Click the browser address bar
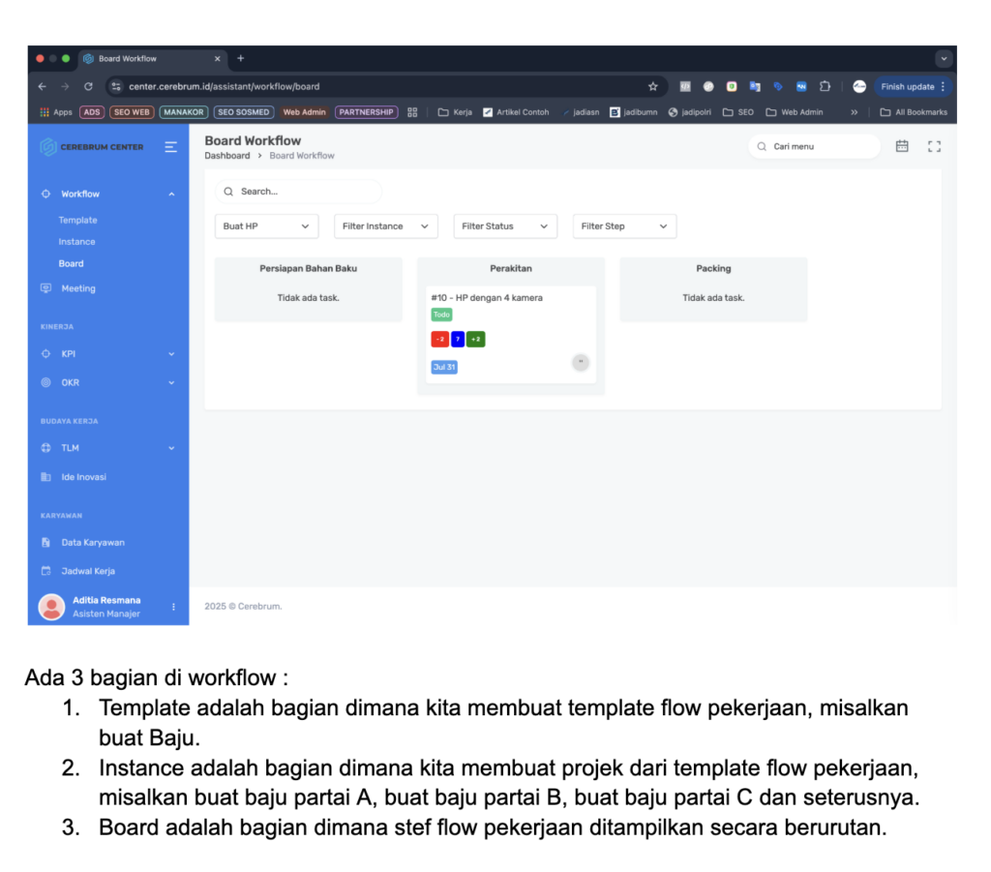This screenshot has height=872, width=991. coord(385,86)
